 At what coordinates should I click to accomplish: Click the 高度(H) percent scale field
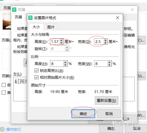coord(57,64)
